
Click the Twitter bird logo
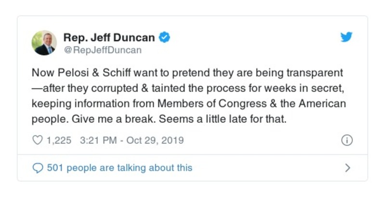[347, 37]
